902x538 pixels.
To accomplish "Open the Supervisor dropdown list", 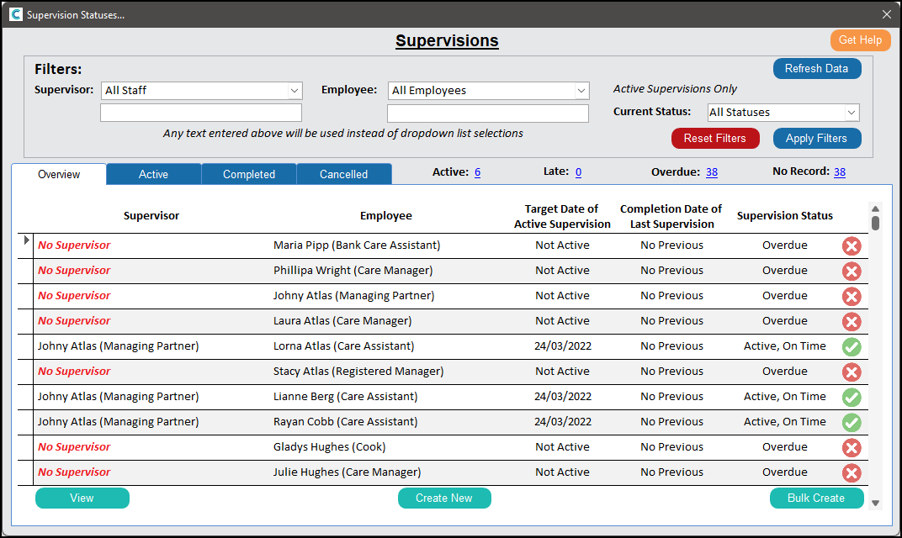I will 294,90.
